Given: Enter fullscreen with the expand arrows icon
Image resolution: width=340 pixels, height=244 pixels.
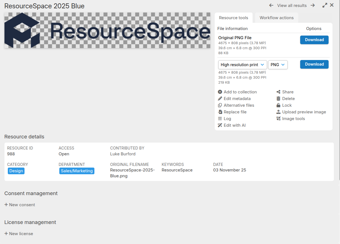Looking at the screenshot, I should click(325, 5).
